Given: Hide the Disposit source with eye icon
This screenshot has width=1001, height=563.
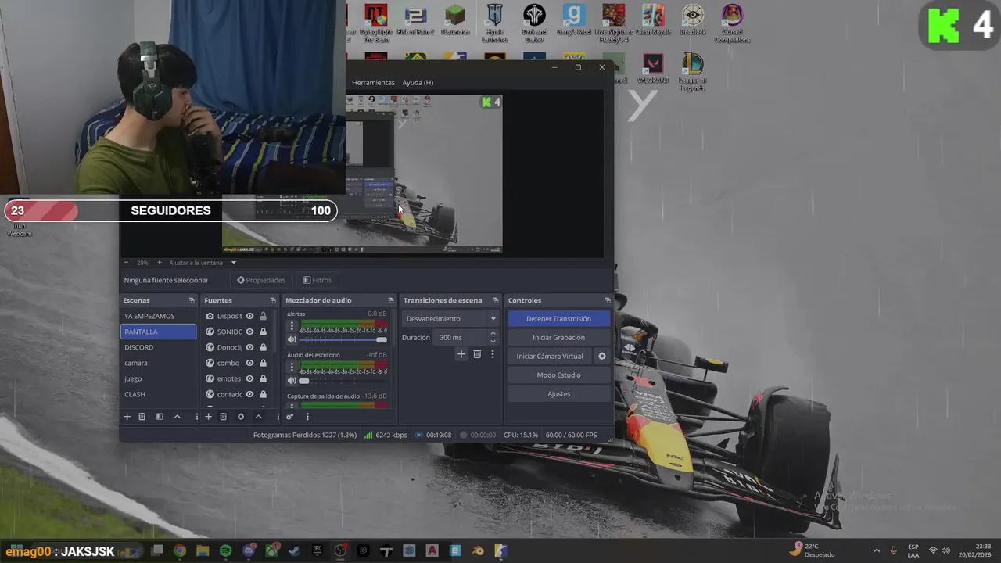Looking at the screenshot, I should (249, 316).
